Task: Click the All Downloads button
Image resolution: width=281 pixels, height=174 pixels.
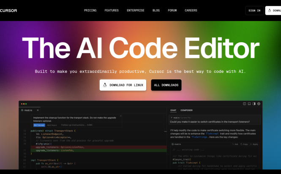Action: click(166, 85)
